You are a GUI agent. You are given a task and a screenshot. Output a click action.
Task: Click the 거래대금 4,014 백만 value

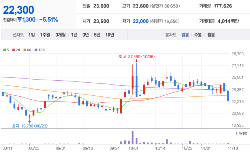228,21
